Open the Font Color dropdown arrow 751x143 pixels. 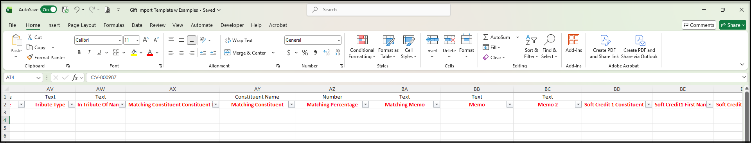(157, 53)
